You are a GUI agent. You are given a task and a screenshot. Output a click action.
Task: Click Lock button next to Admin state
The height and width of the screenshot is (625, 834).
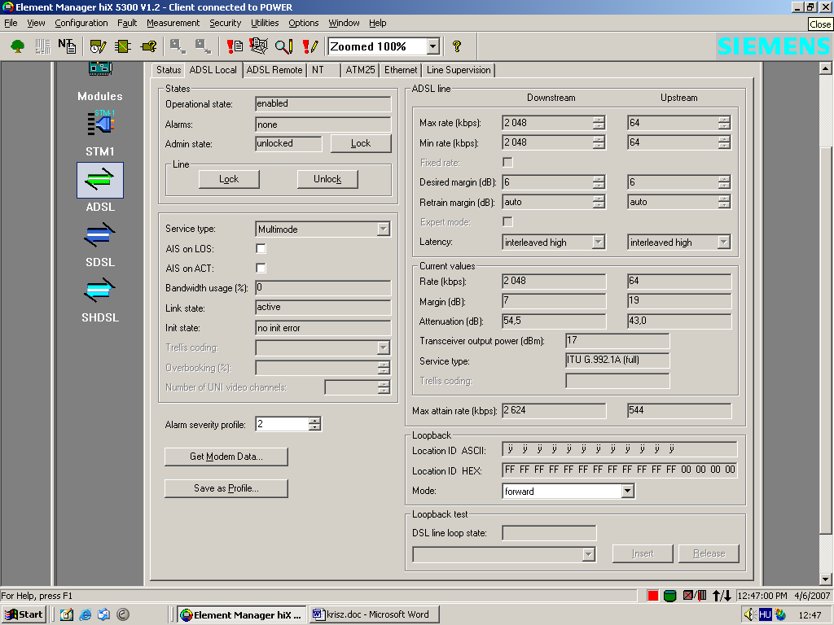(361, 143)
